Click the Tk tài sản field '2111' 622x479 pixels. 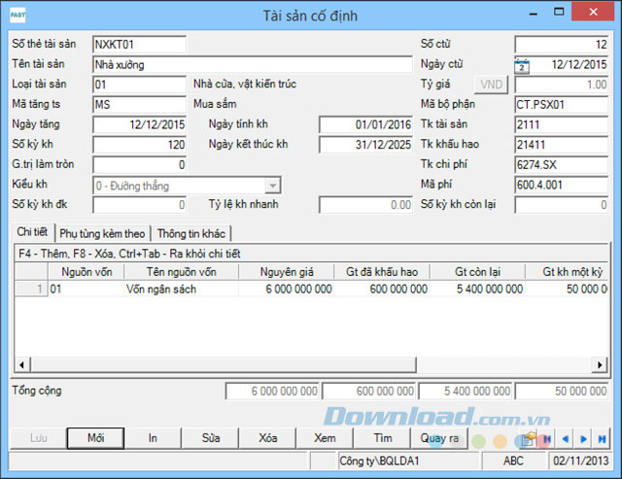[562, 124]
